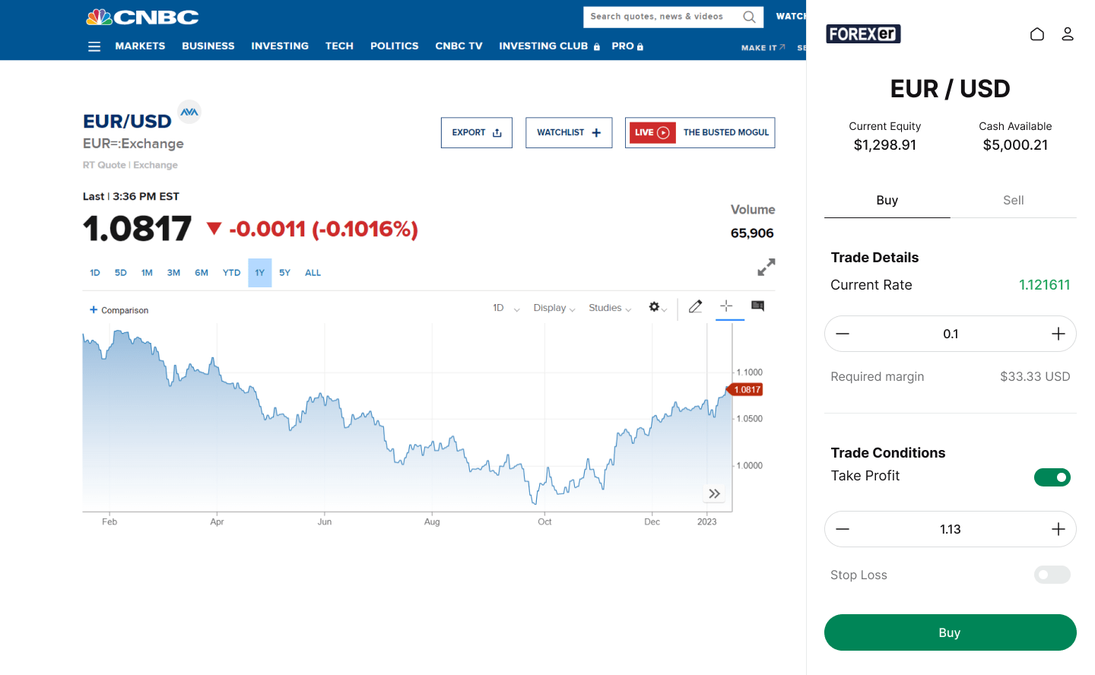This screenshot has width=1095, height=675.
Task: Select the 5D time range
Action: tap(121, 273)
